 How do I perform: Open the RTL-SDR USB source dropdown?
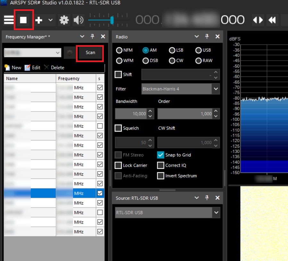[x=168, y=213]
